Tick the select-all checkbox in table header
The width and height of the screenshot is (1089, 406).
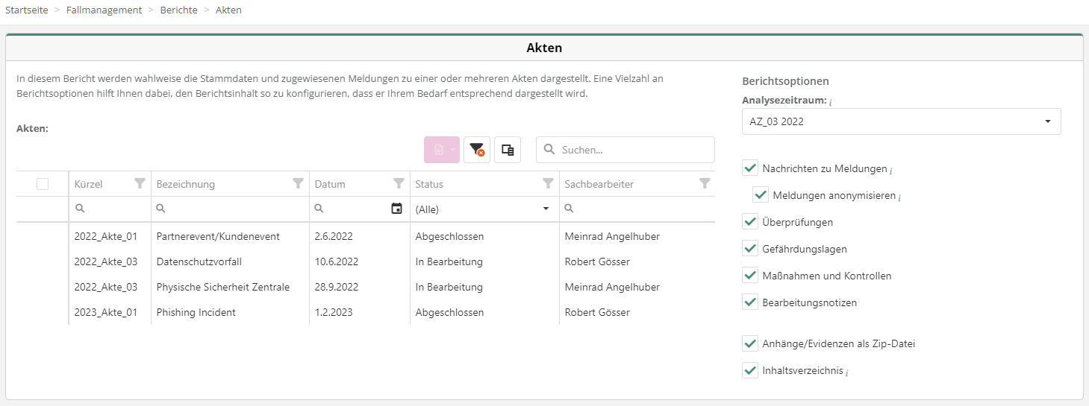tap(43, 184)
